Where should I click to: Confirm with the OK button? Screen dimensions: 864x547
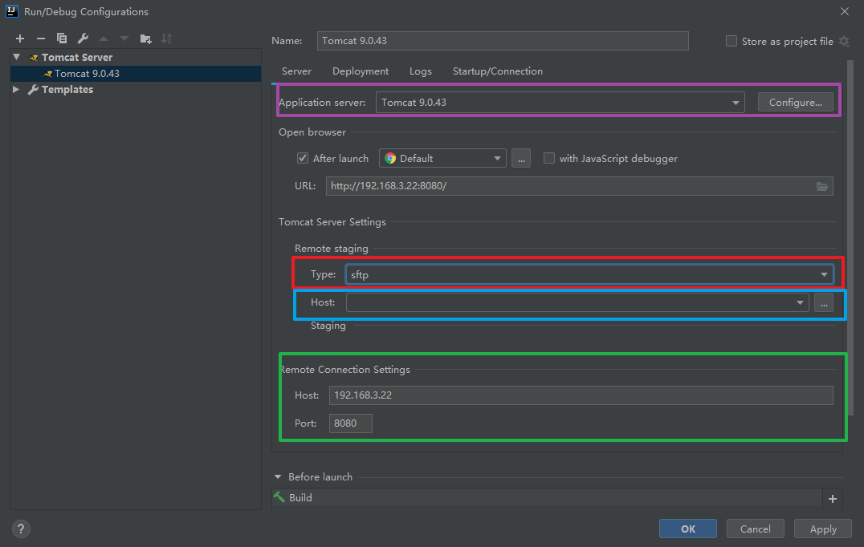tap(687, 529)
